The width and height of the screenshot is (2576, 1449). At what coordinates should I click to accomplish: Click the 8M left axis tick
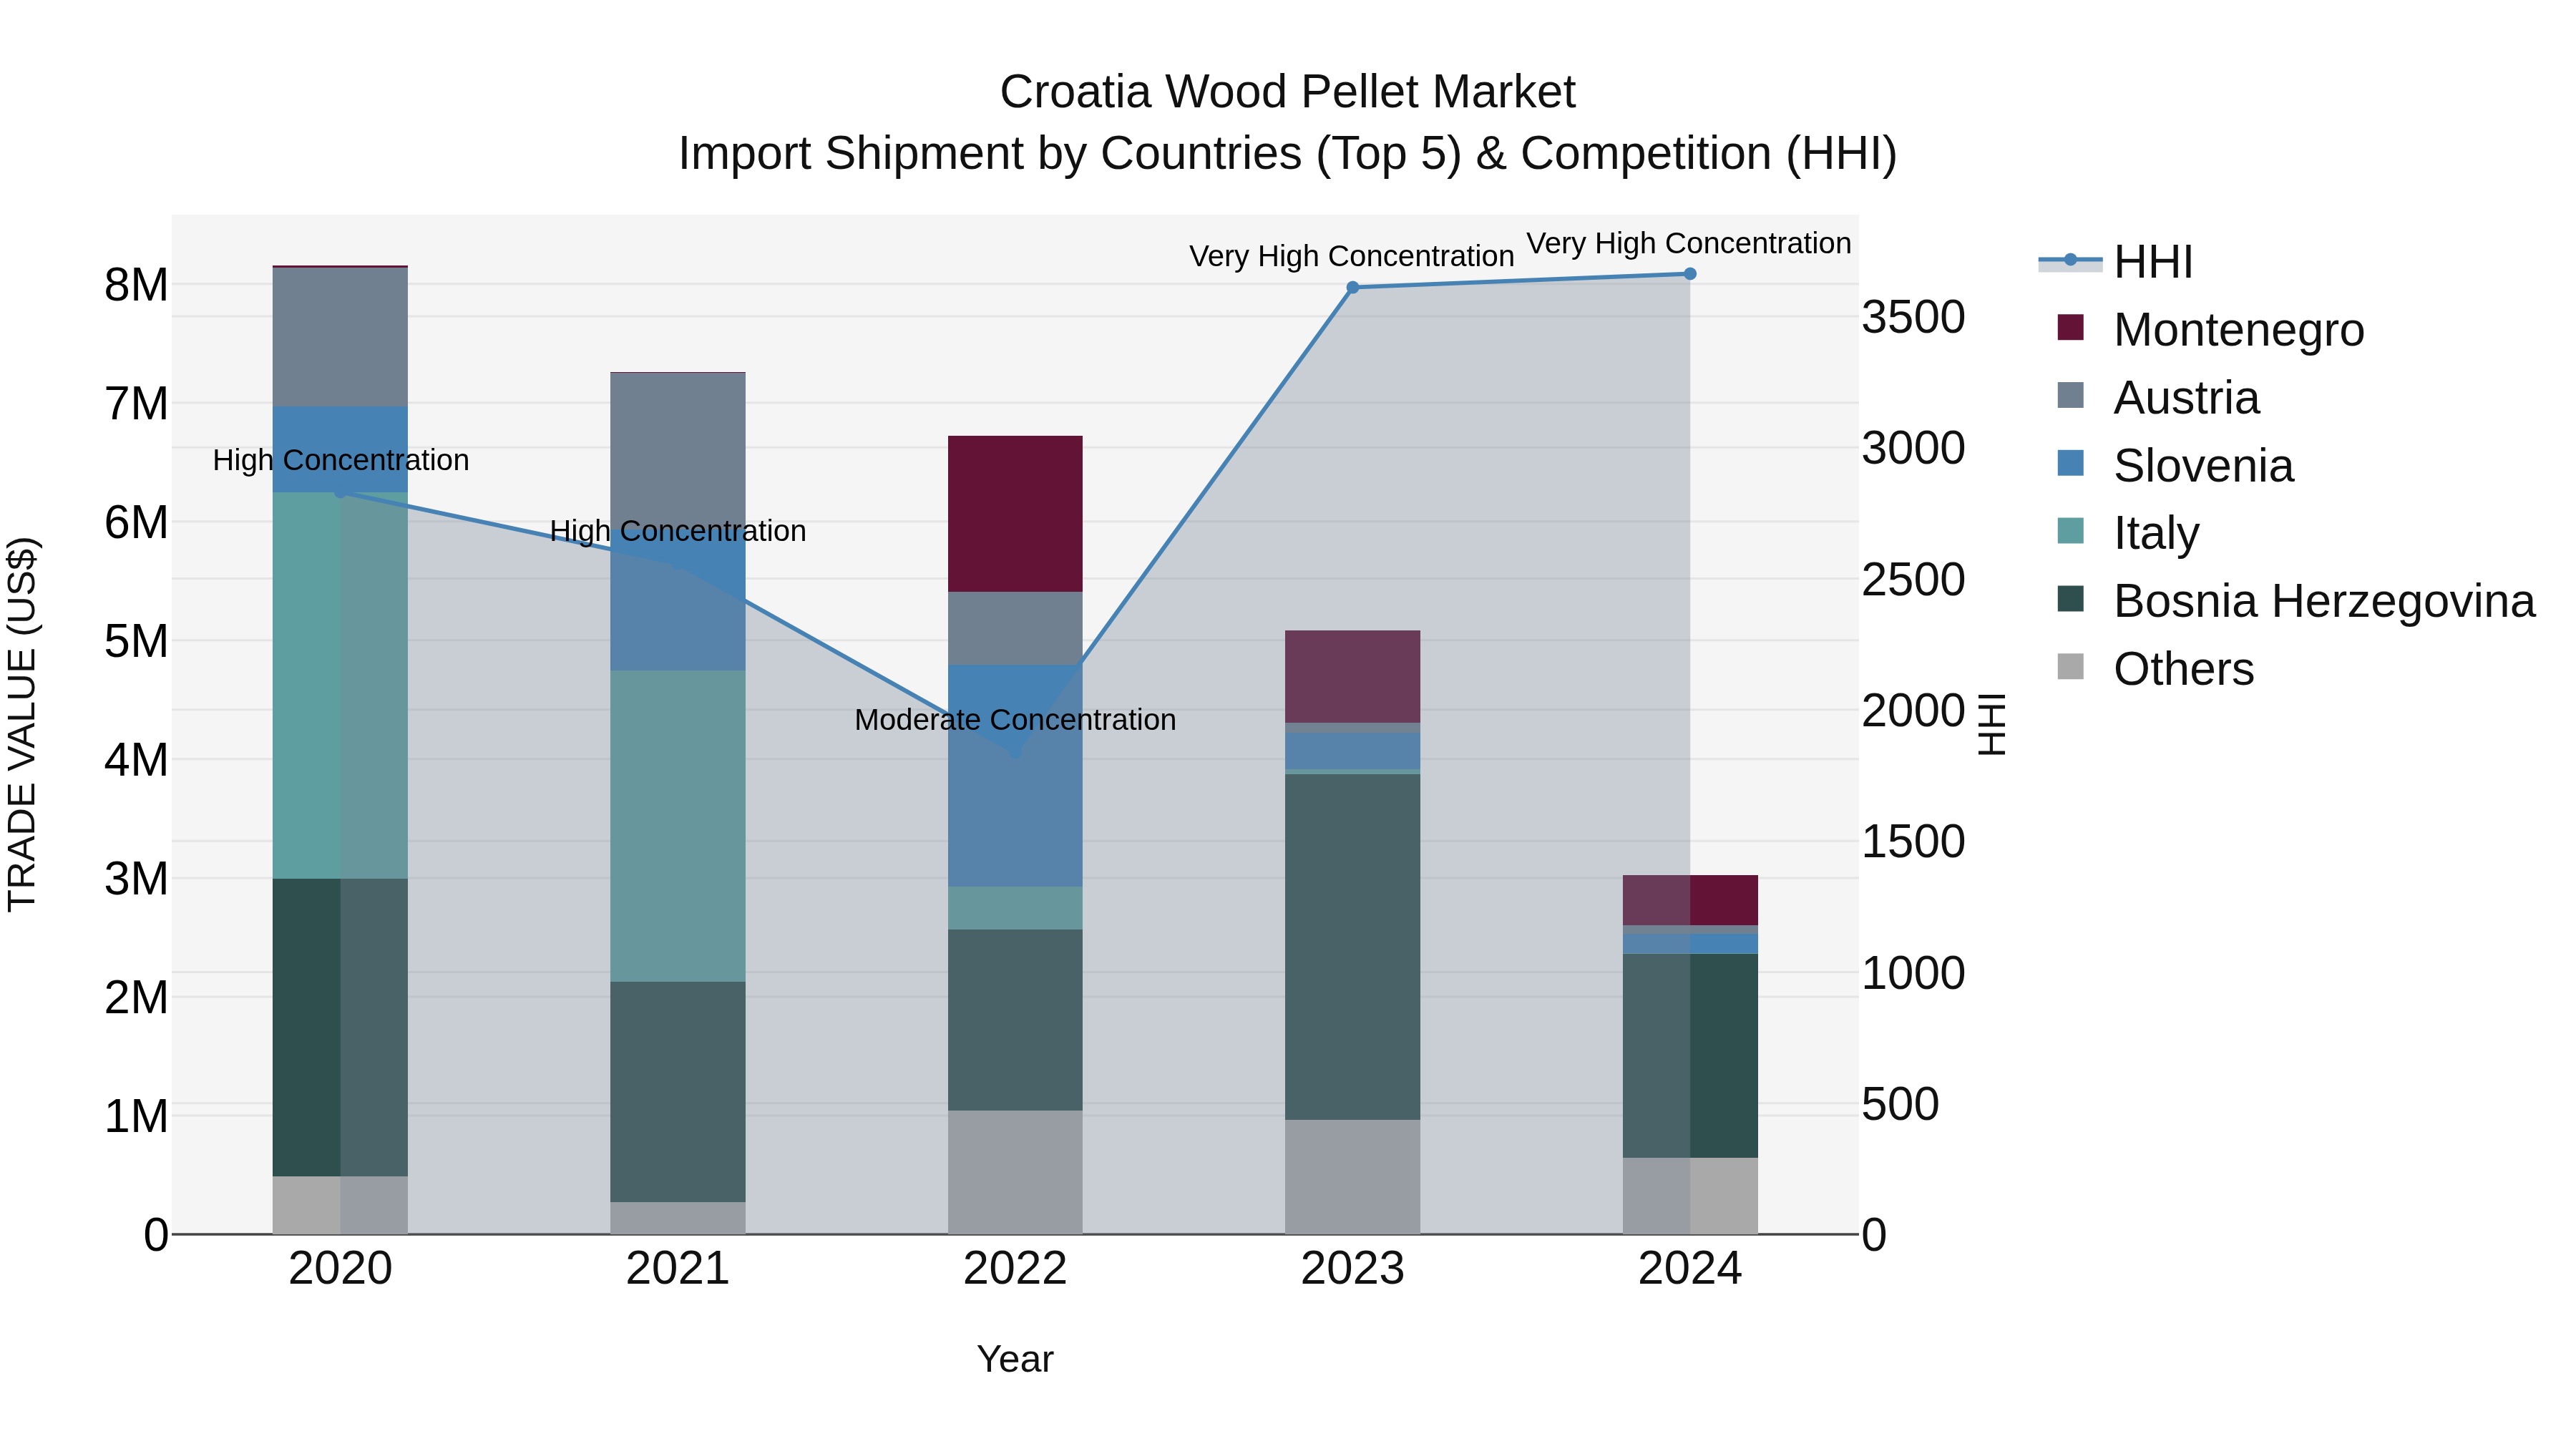click(x=136, y=285)
